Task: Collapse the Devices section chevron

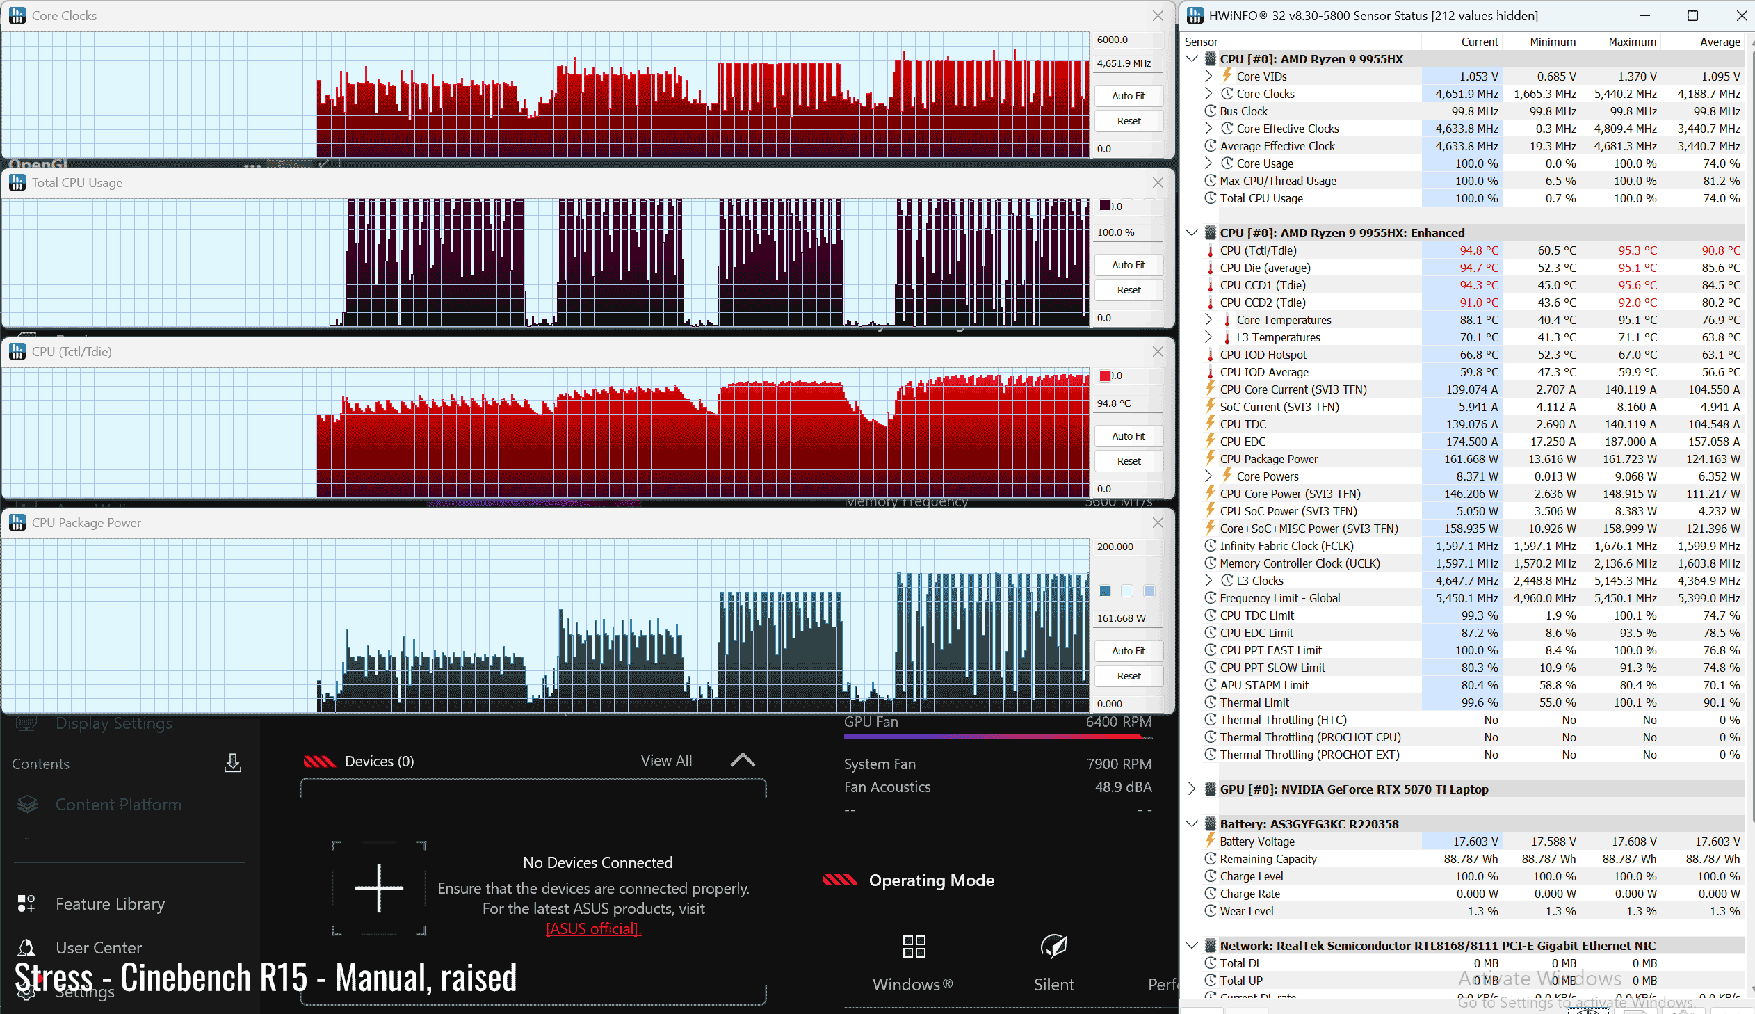Action: (742, 759)
